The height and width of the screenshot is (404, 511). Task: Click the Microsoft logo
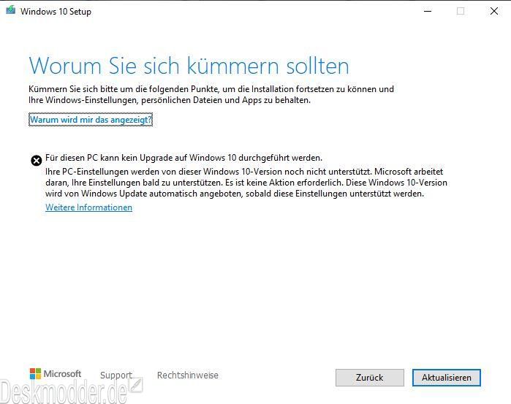point(55,374)
